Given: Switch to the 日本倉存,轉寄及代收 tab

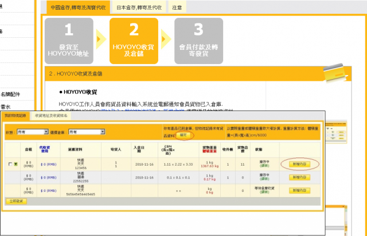Looking at the screenshot, I should [x=139, y=7].
